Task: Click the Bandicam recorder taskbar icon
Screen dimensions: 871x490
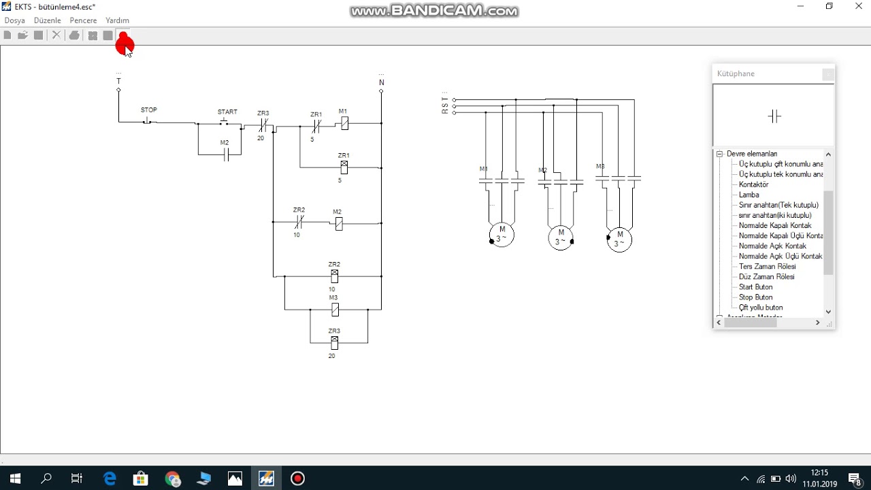Action: coord(297,478)
